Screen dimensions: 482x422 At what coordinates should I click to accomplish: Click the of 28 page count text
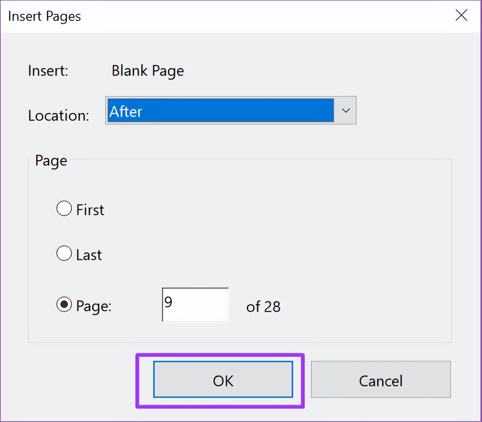[263, 307]
